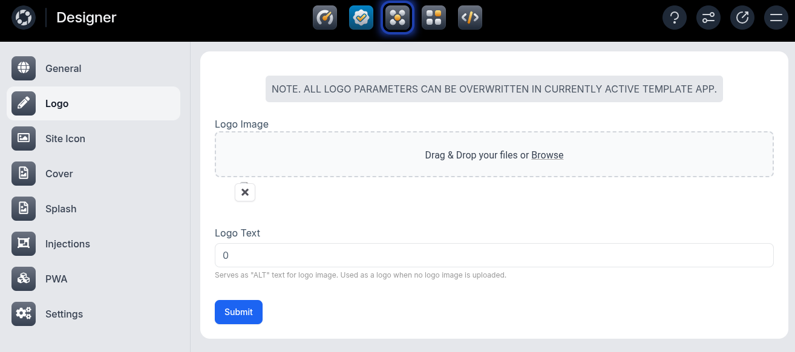795x352 pixels.
Task: Open the four-squares grid app icon
Action: [434, 18]
